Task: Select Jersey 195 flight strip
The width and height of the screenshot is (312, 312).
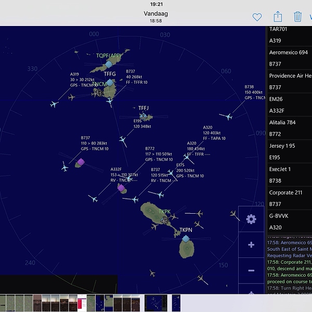Action: [290, 151]
